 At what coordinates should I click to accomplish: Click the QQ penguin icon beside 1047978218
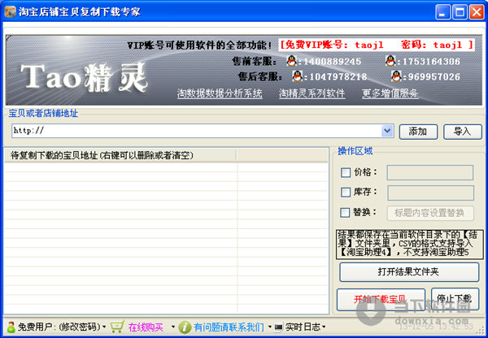298,76
